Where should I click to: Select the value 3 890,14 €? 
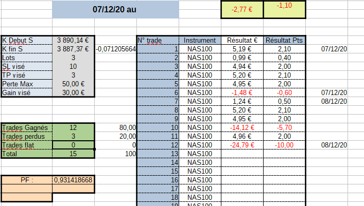73,40
